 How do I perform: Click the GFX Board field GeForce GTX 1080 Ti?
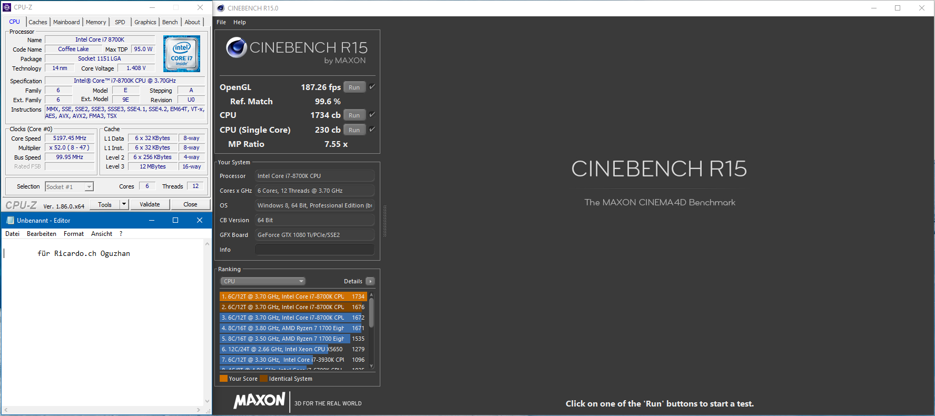[x=314, y=235]
